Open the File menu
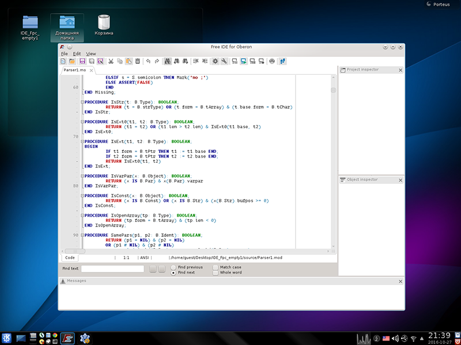 coord(65,53)
